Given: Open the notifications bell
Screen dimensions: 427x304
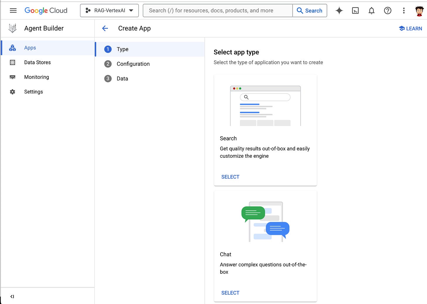Looking at the screenshot, I should (x=372, y=11).
